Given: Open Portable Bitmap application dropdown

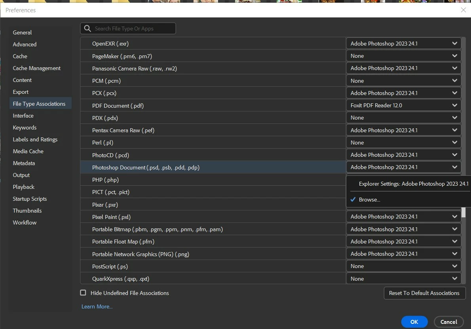Looking at the screenshot, I should pos(403,229).
